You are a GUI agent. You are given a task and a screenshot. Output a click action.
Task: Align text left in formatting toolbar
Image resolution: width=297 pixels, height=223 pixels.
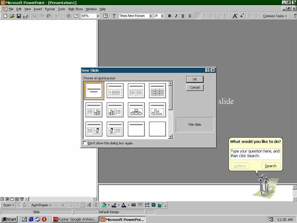[x=198, y=16]
